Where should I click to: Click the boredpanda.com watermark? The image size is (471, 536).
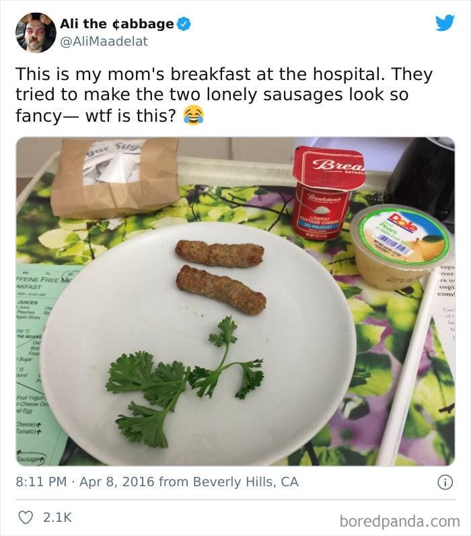click(400, 521)
